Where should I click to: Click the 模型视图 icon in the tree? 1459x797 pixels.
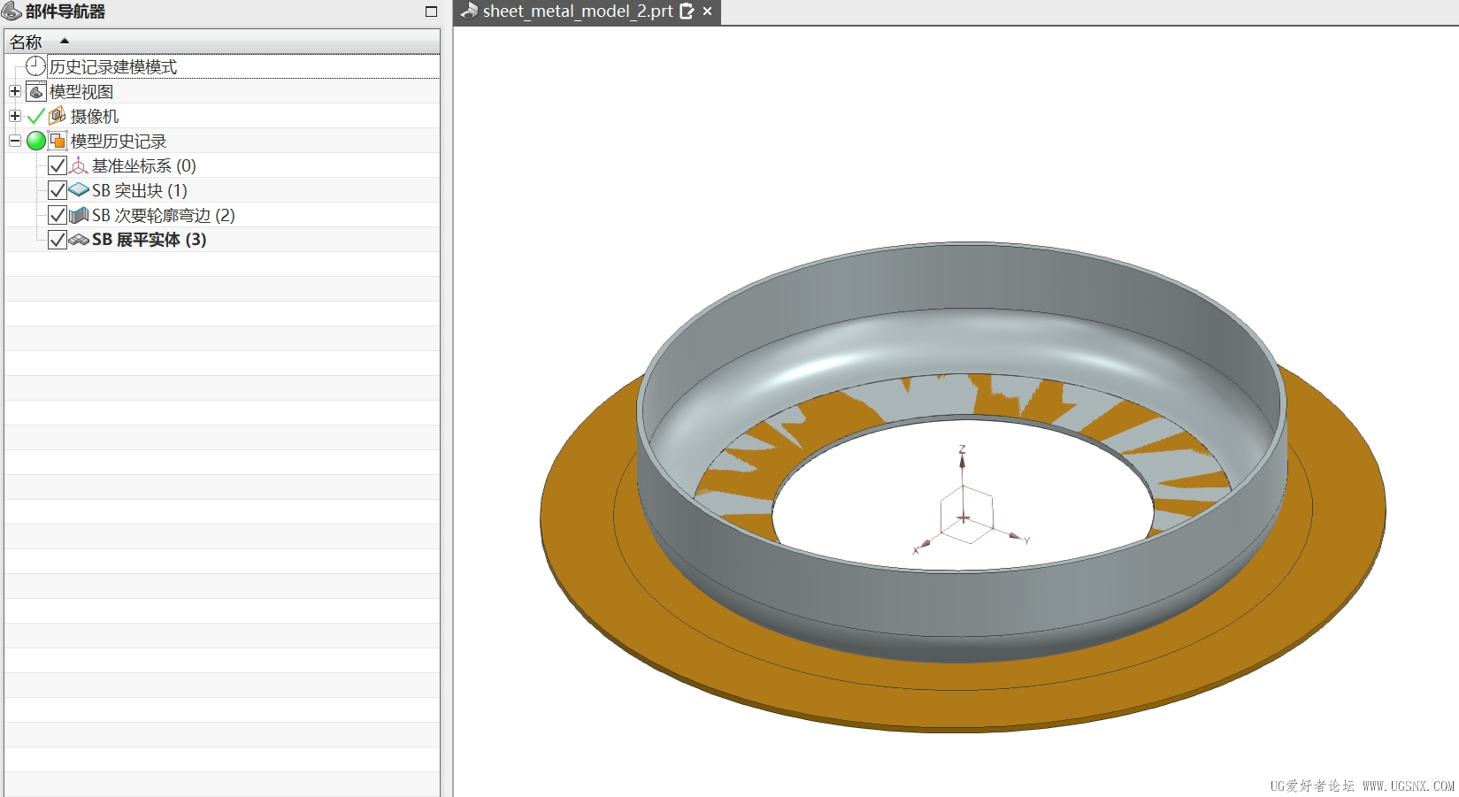click(36, 91)
